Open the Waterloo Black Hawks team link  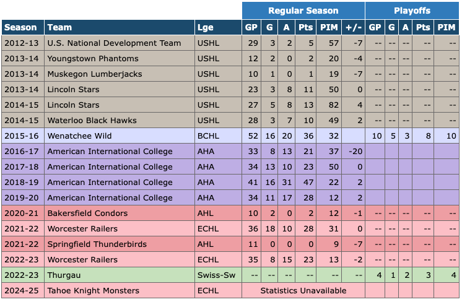point(92,121)
